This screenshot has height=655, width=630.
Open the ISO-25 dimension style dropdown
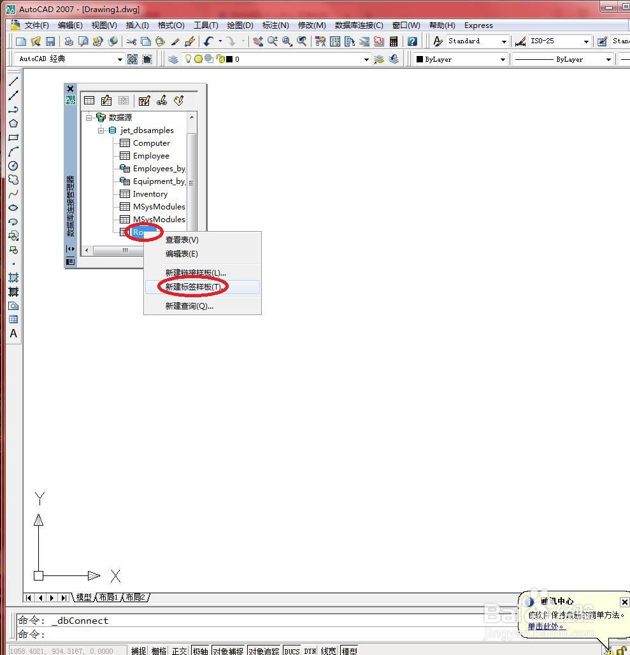585,41
